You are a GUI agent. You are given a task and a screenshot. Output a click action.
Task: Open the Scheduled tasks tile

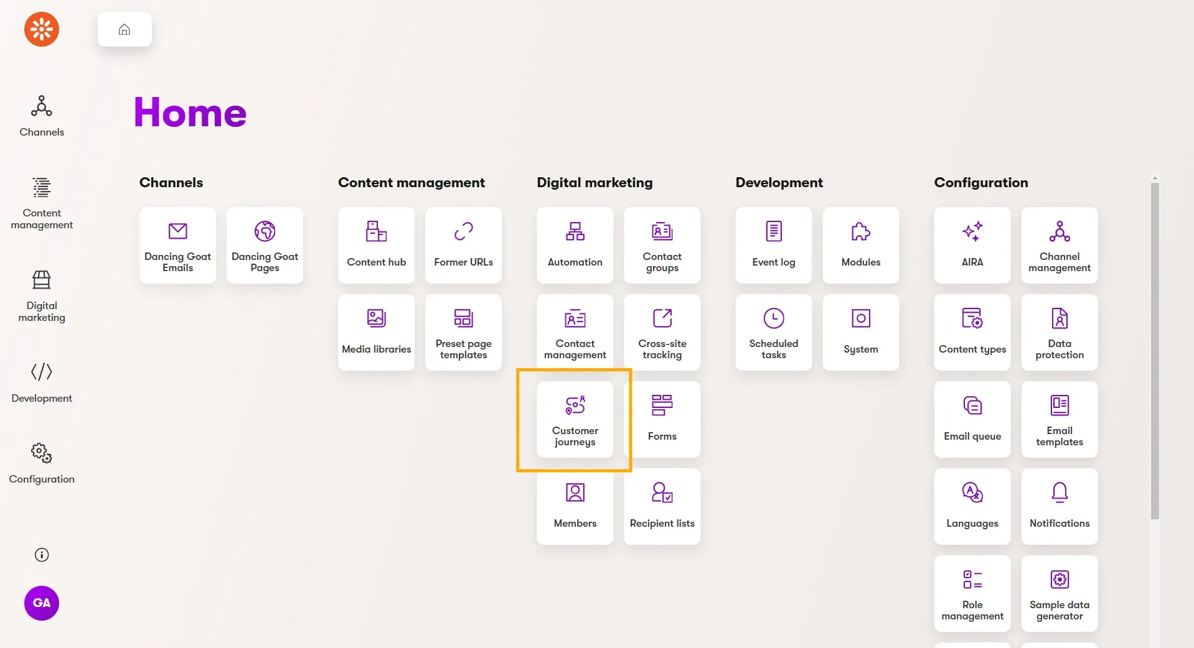click(774, 333)
